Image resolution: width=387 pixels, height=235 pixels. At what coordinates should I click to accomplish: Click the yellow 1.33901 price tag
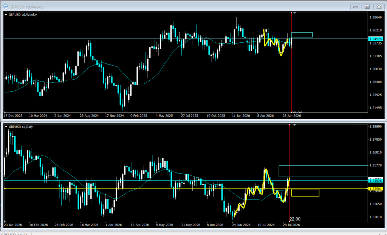(x=375, y=189)
